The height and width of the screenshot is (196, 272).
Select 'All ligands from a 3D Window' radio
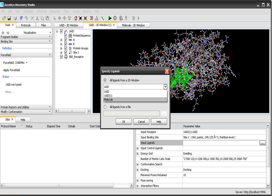point(105,80)
